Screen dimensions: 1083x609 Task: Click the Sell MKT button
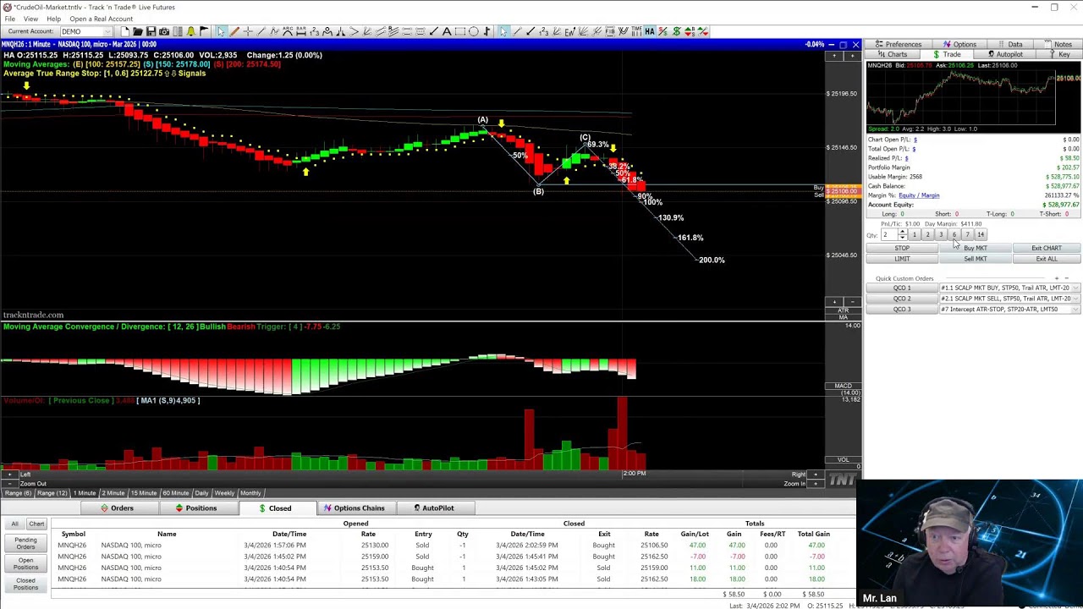[x=976, y=259]
